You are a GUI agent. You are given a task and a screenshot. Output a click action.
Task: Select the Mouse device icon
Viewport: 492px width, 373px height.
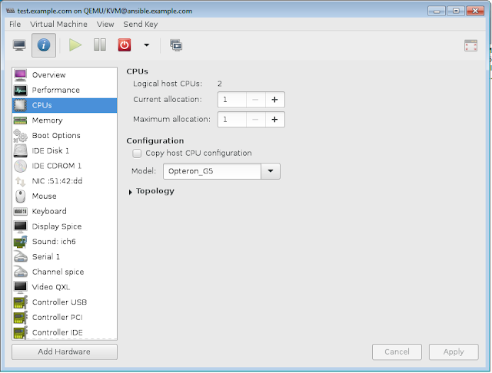coord(21,196)
